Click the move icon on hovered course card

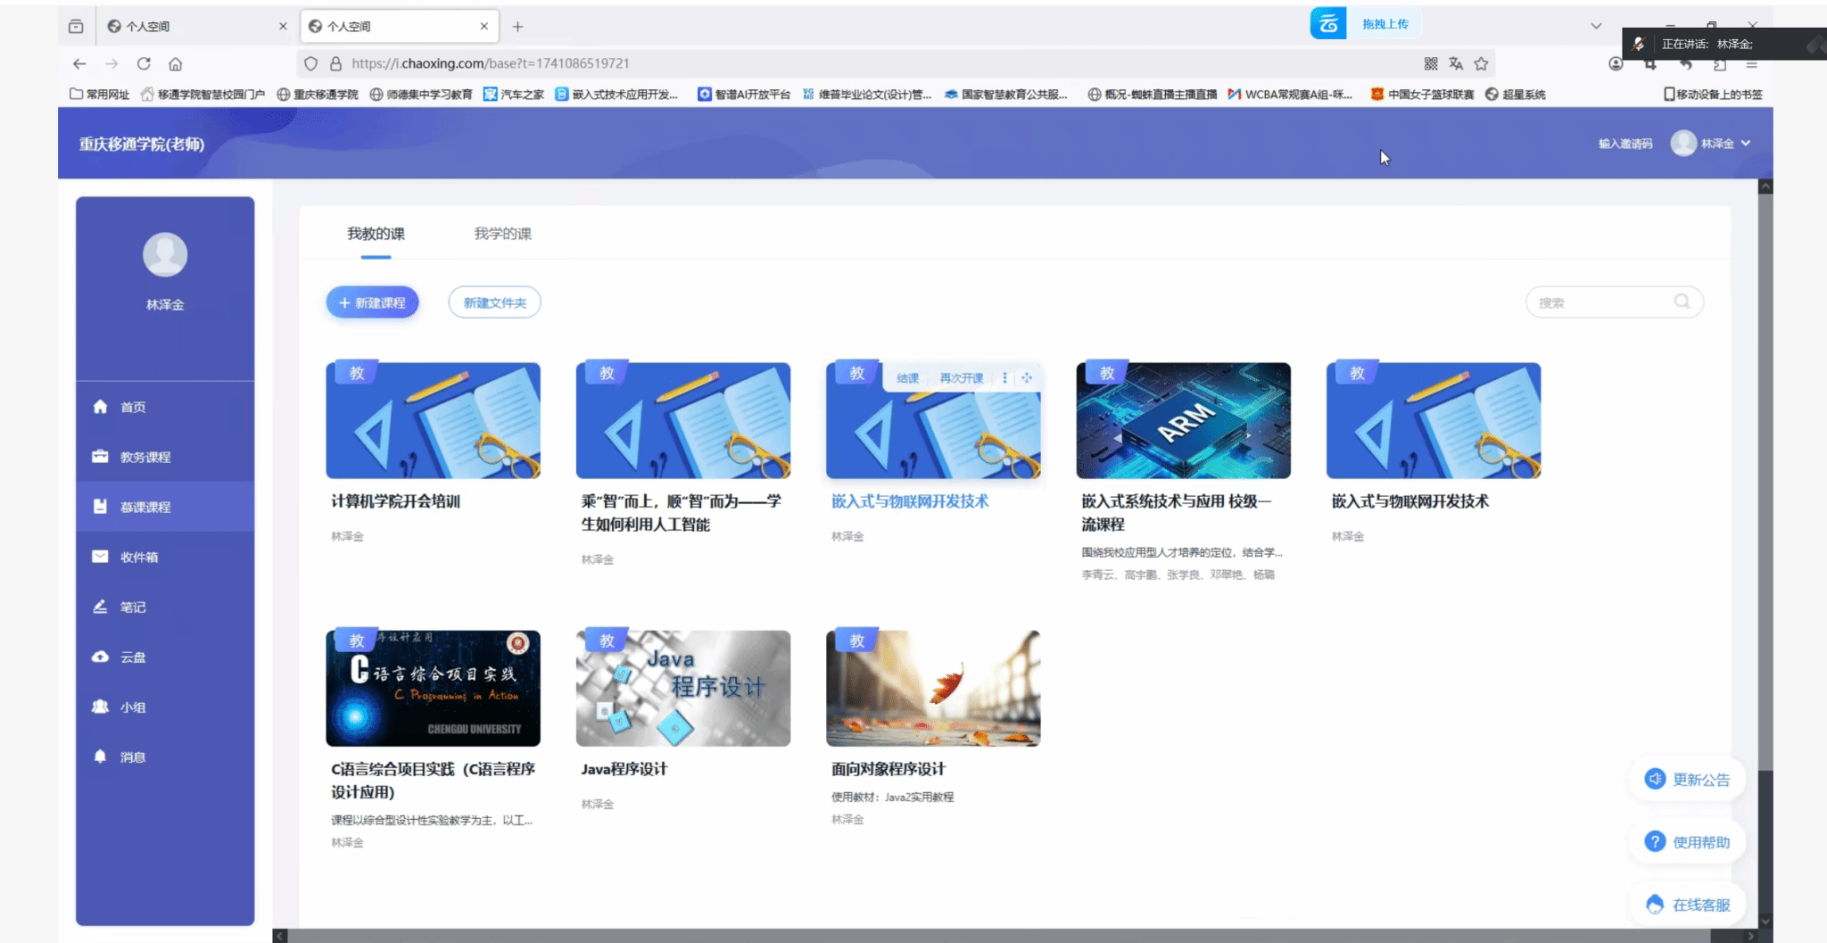click(1027, 377)
